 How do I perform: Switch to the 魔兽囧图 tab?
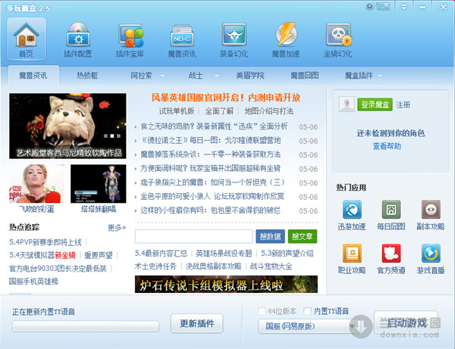tap(304, 76)
